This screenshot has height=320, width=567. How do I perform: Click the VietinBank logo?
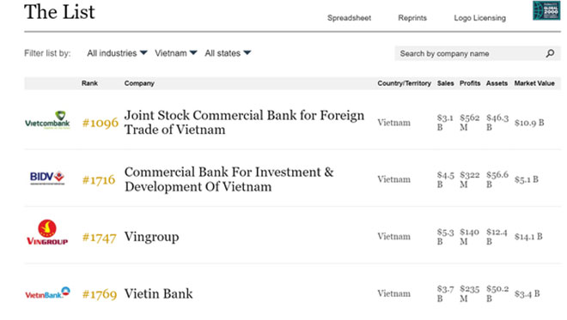click(47, 293)
